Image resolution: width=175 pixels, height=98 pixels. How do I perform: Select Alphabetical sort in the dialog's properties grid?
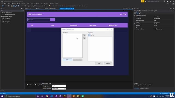[x=91, y=35]
